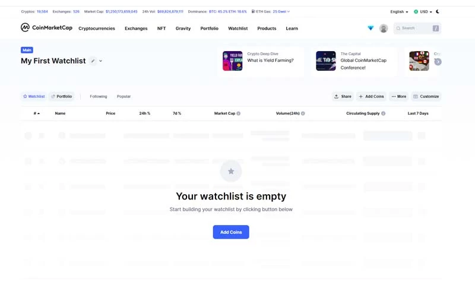This screenshot has height=285, width=475.
Task: Open the English language dropdown
Action: (x=399, y=11)
